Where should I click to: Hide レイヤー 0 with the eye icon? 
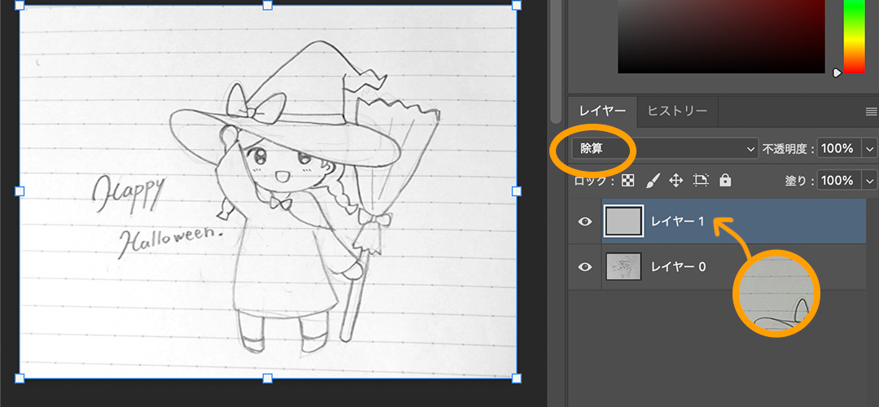(584, 267)
